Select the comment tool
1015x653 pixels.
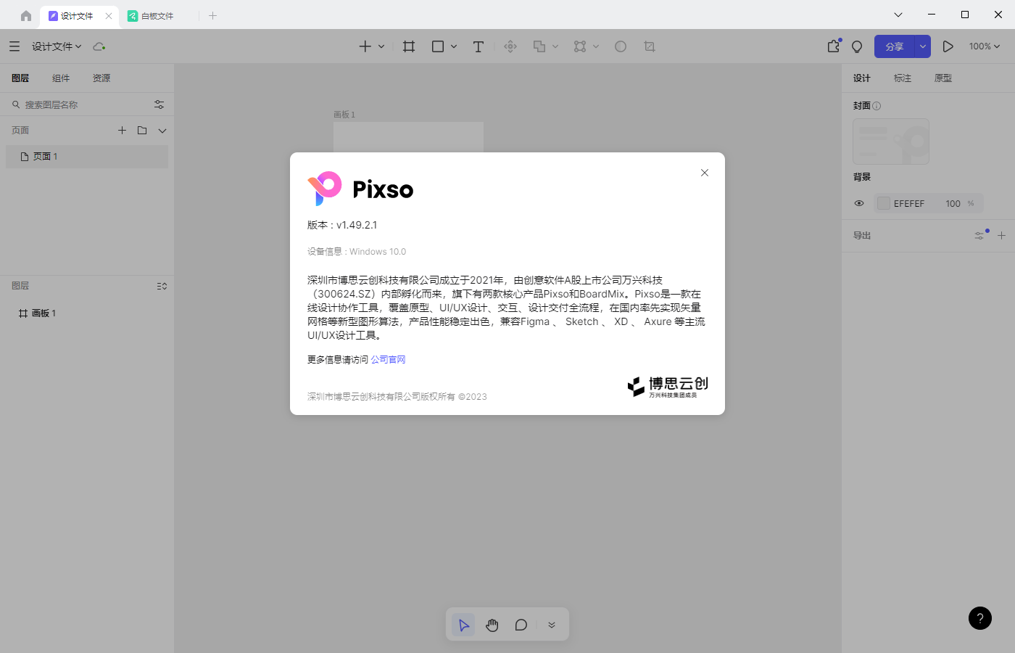click(521, 625)
